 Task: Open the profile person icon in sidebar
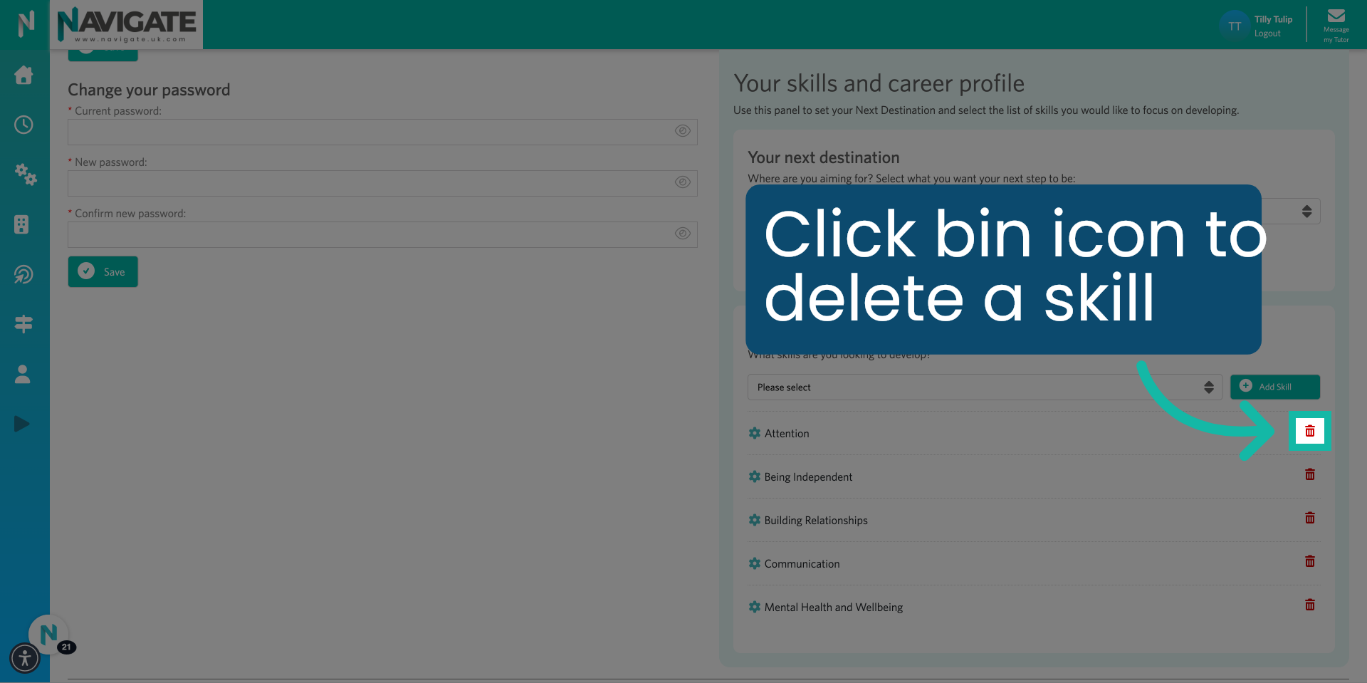pos(22,374)
